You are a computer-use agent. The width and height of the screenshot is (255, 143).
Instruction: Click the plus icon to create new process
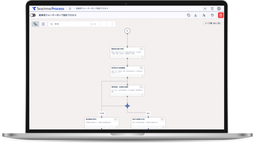click(x=205, y=8)
